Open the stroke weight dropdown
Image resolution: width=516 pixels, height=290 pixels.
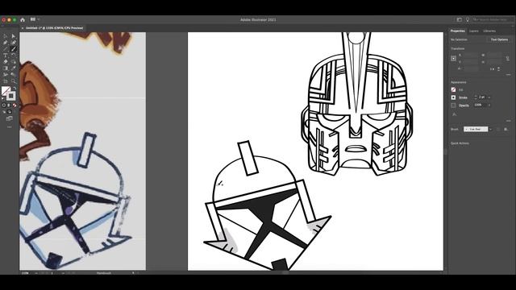coord(489,97)
